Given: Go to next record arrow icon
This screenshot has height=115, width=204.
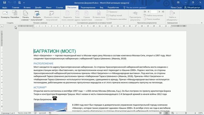Looking at the screenshot, I should (x=159, y=12).
